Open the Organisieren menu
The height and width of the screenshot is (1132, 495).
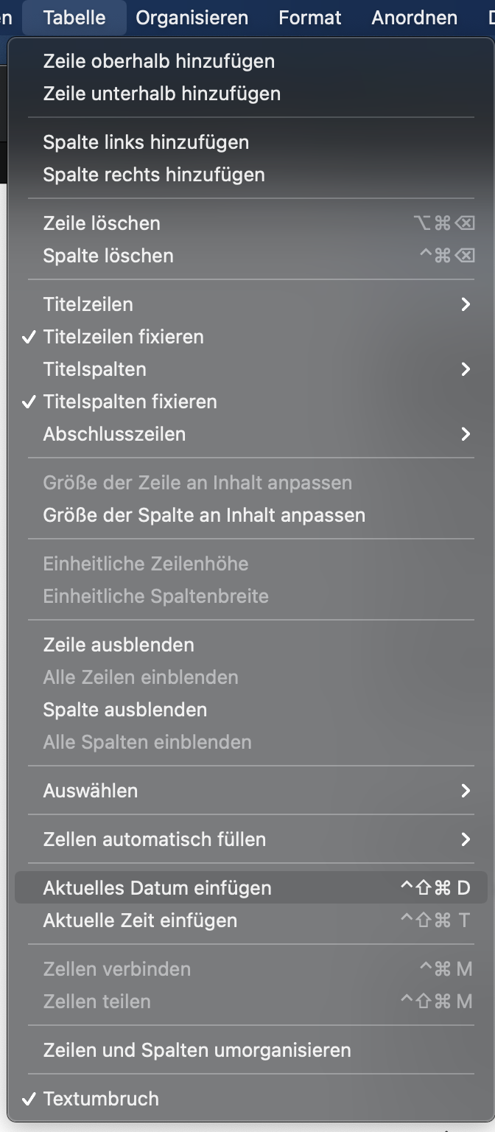(x=192, y=18)
